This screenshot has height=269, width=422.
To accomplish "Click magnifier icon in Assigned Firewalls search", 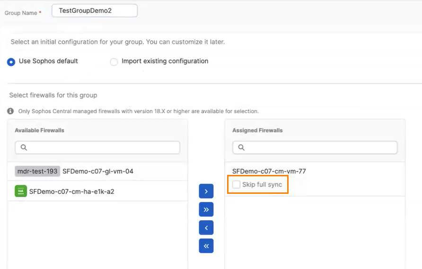I will pyautogui.click(x=241, y=148).
